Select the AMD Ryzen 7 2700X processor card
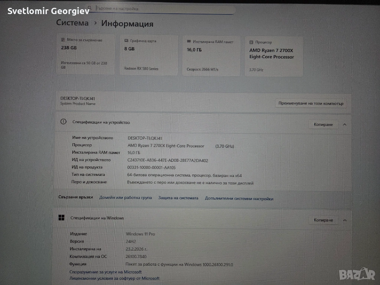The image size is (380, 285). pos(273,56)
